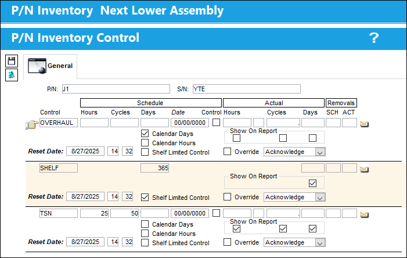Check OVERHAUL Show On Report Hours checkbox
This screenshot has width=407, height=258.
236,138
